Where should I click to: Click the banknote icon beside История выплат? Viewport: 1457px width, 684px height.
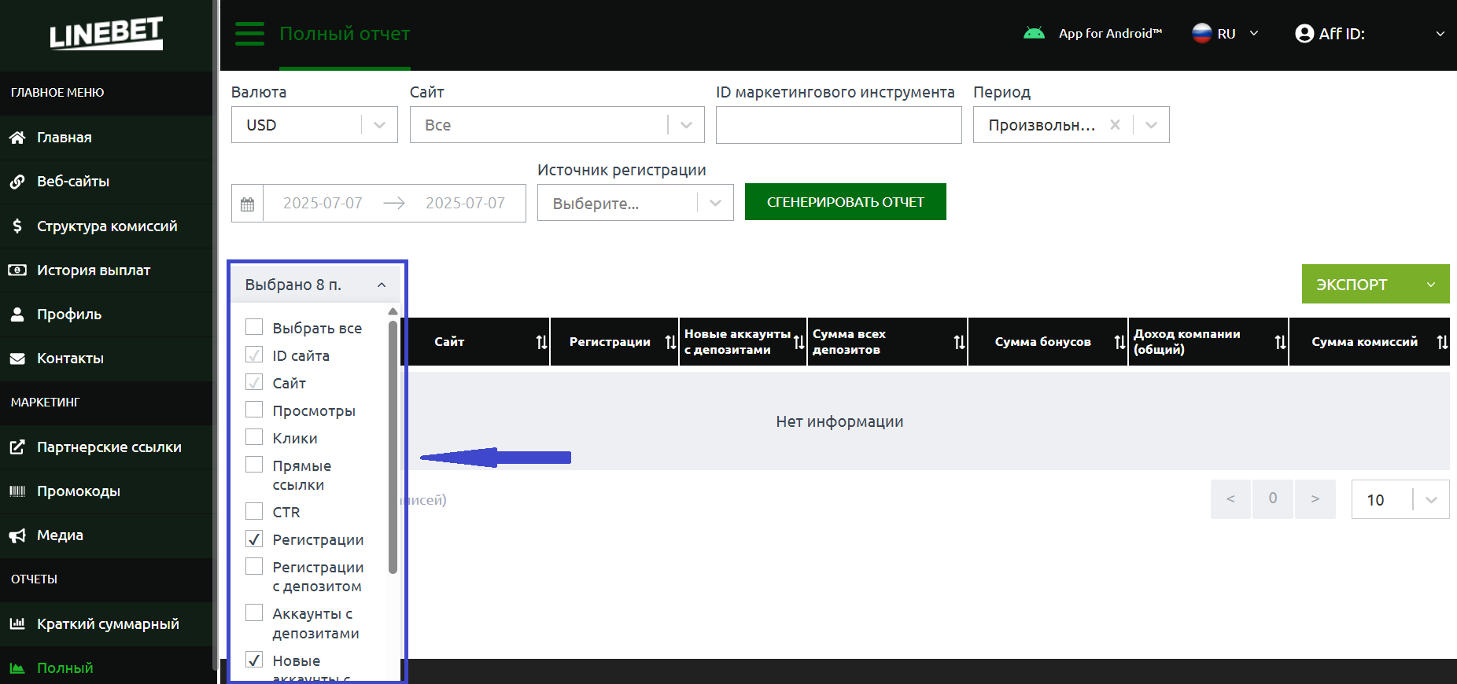pyautogui.click(x=17, y=270)
